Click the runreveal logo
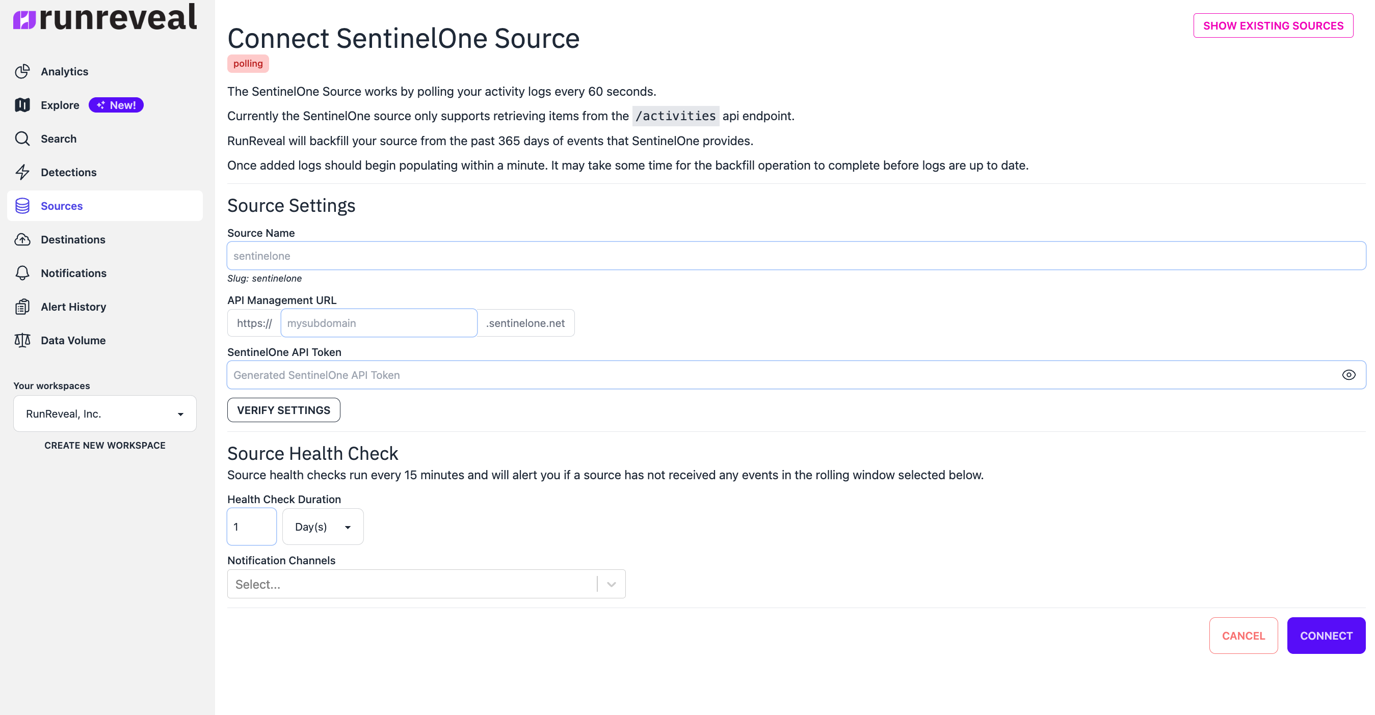Viewport: 1375px width, 715px height. coord(104,18)
